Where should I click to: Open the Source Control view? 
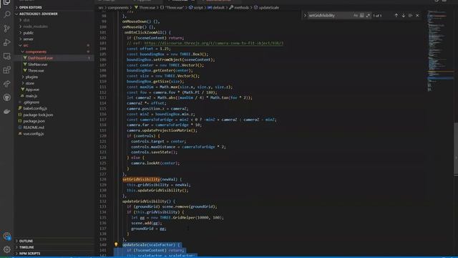6,29
